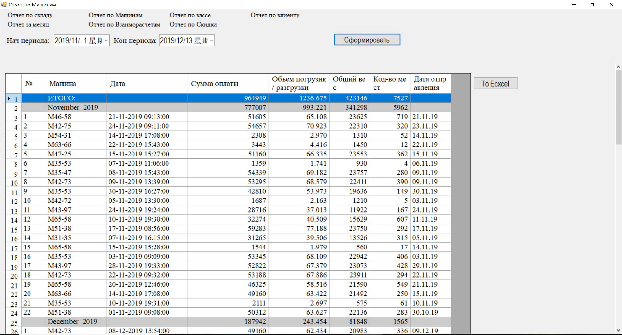Select 'Отчет по клиенту' menu item
The image size is (622, 335).
275,15
